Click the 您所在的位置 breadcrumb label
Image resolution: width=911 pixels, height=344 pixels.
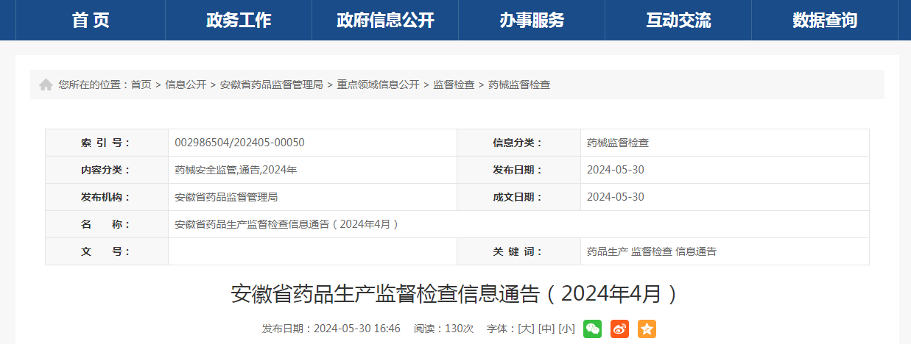click(x=94, y=85)
